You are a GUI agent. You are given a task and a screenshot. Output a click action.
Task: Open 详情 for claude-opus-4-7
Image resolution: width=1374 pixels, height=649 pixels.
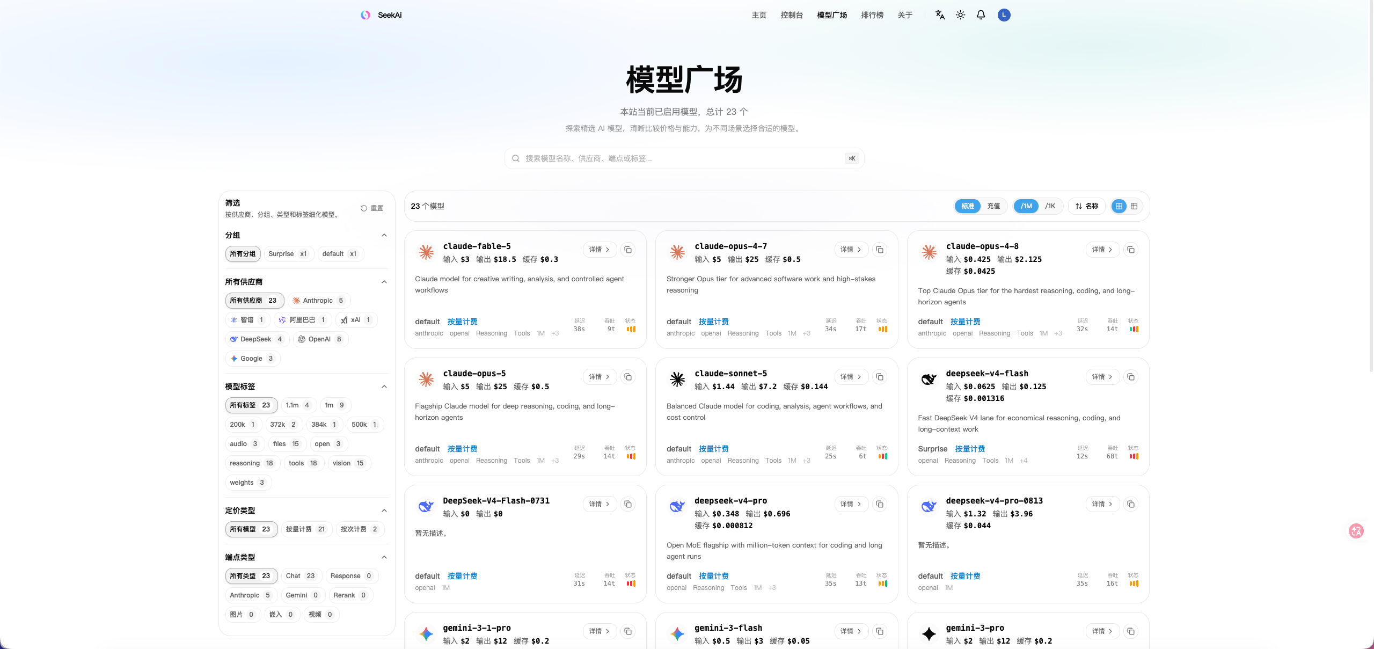[x=851, y=250]
